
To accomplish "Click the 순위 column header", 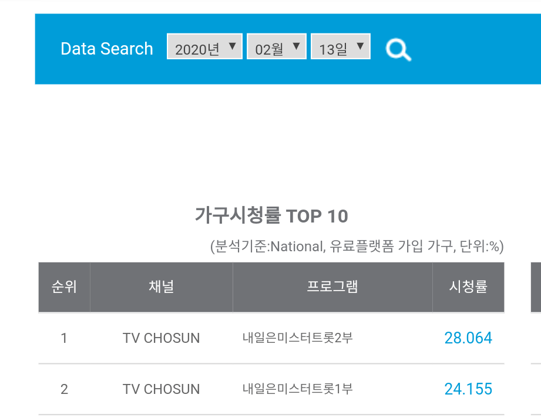I will click(x=64, y=287).
